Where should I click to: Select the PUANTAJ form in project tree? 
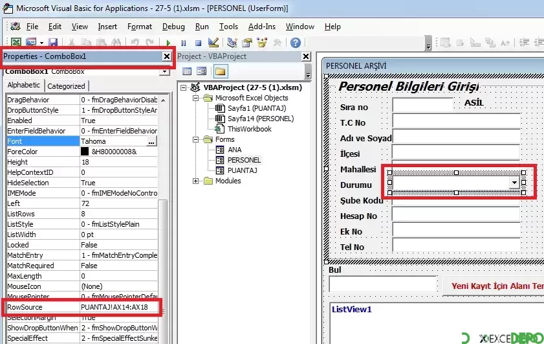[242, 170]
